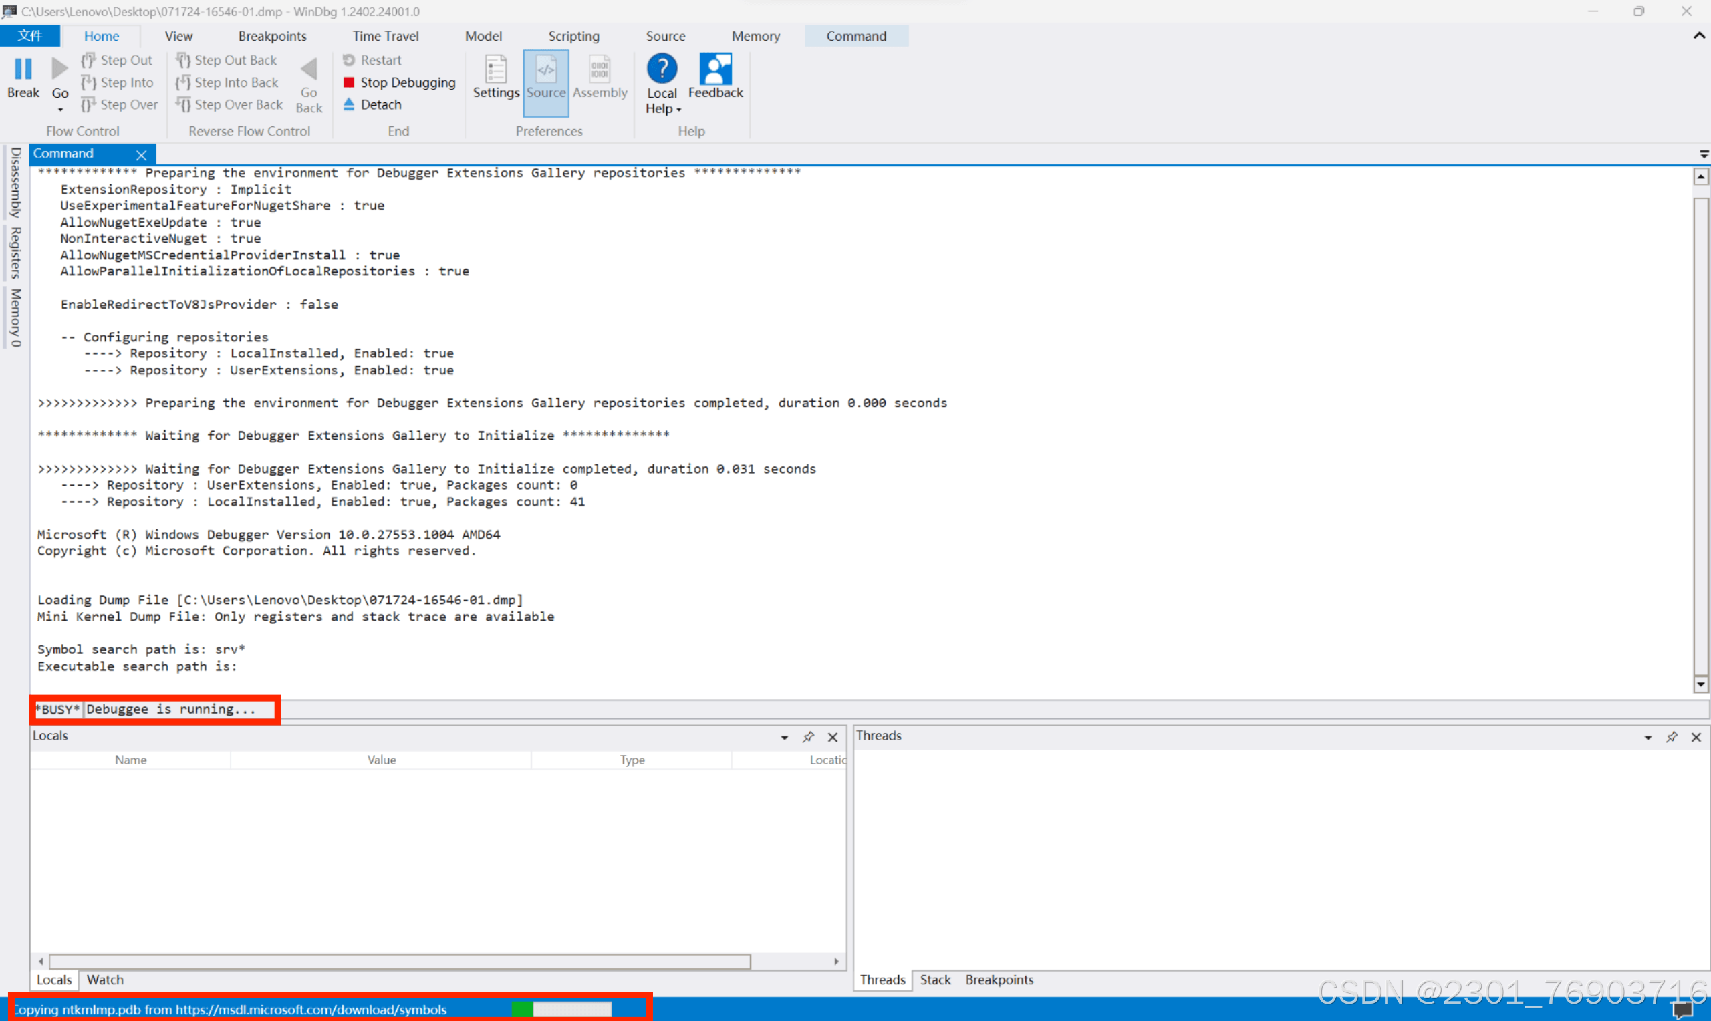The width and height of the screenshot is (1711, 1021).
Task: Click the Restart icon
Action: pos(349,61)
